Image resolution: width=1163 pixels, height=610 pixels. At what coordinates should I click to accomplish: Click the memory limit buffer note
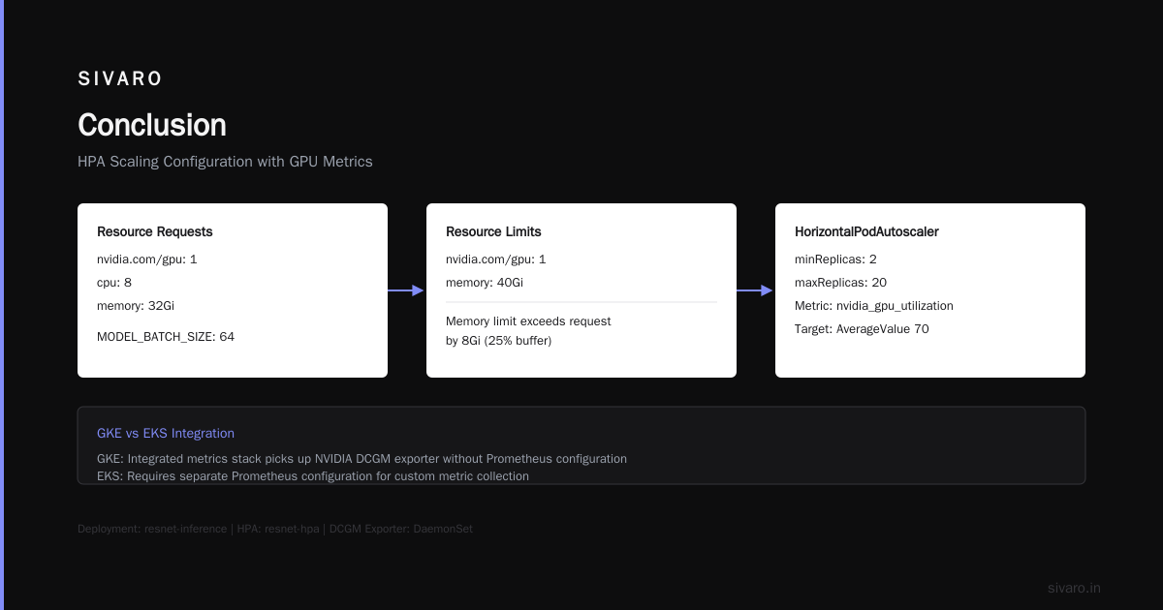pos(528,330)
